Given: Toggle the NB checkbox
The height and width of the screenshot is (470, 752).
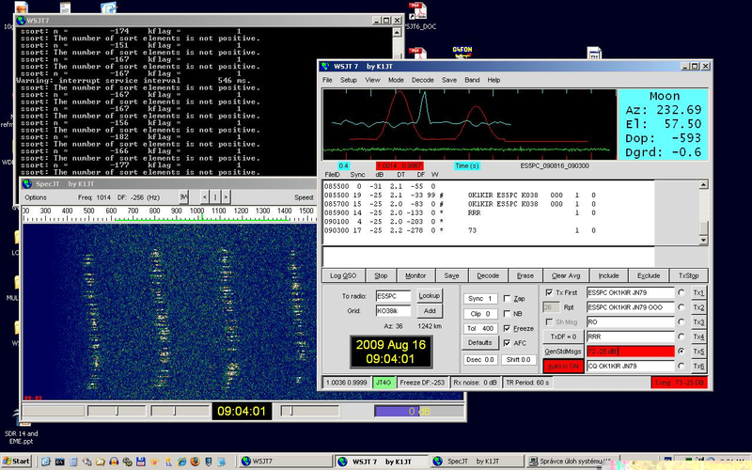Looking at the screenshot, I should coord(507,314).
